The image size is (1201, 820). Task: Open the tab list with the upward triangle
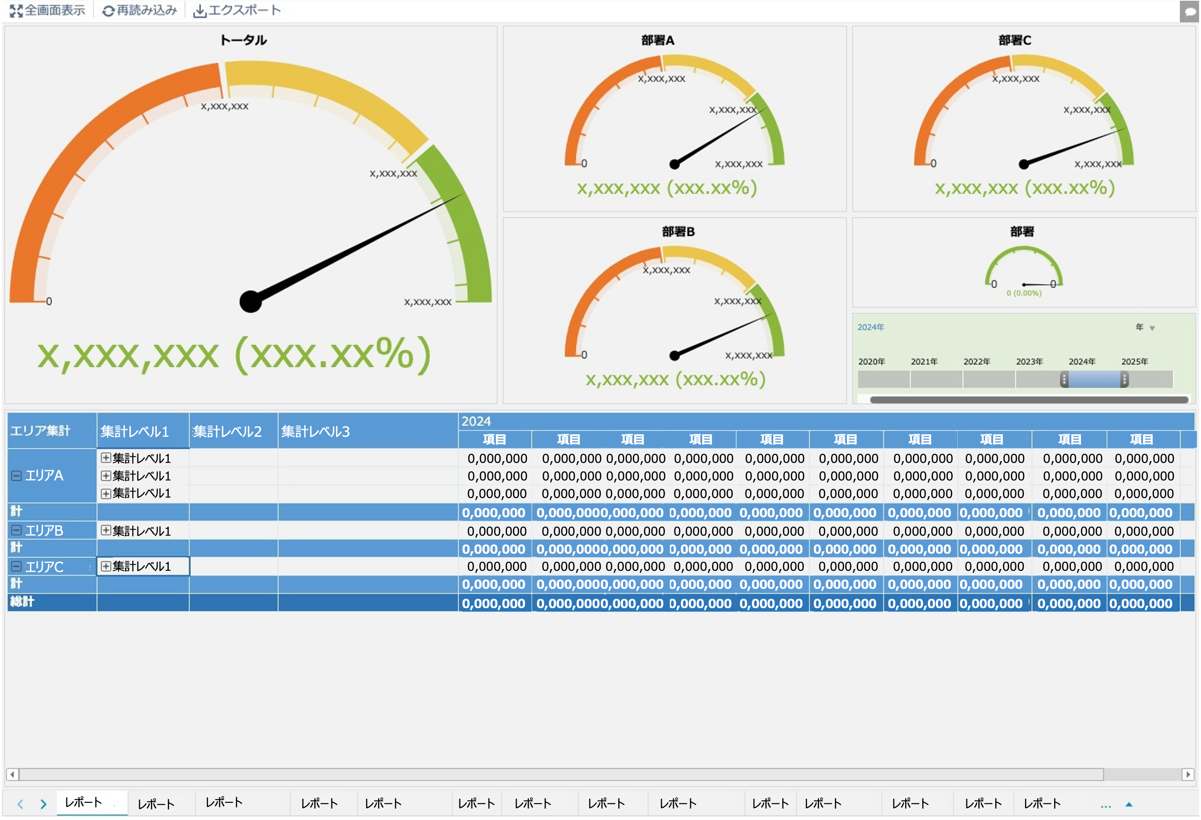click(1129, 805)
